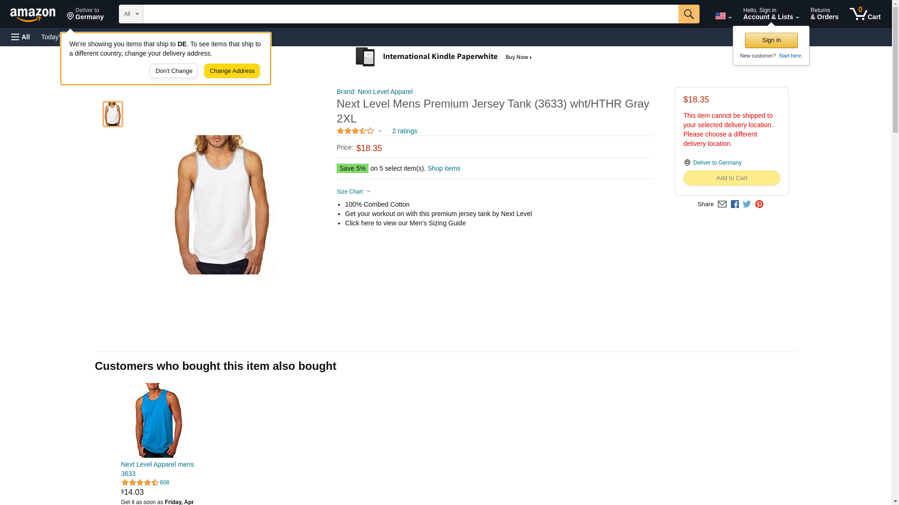This screenshot has height=505, width=899.
Task: Open the language flag dropdown
Action: (x=723, y=16)
